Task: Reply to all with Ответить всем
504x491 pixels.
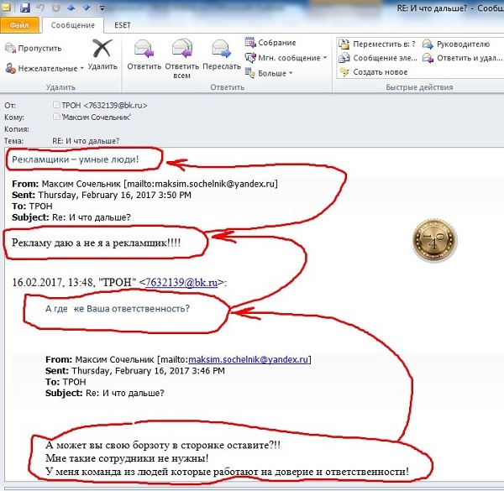Action: click(x=182, y=59)
